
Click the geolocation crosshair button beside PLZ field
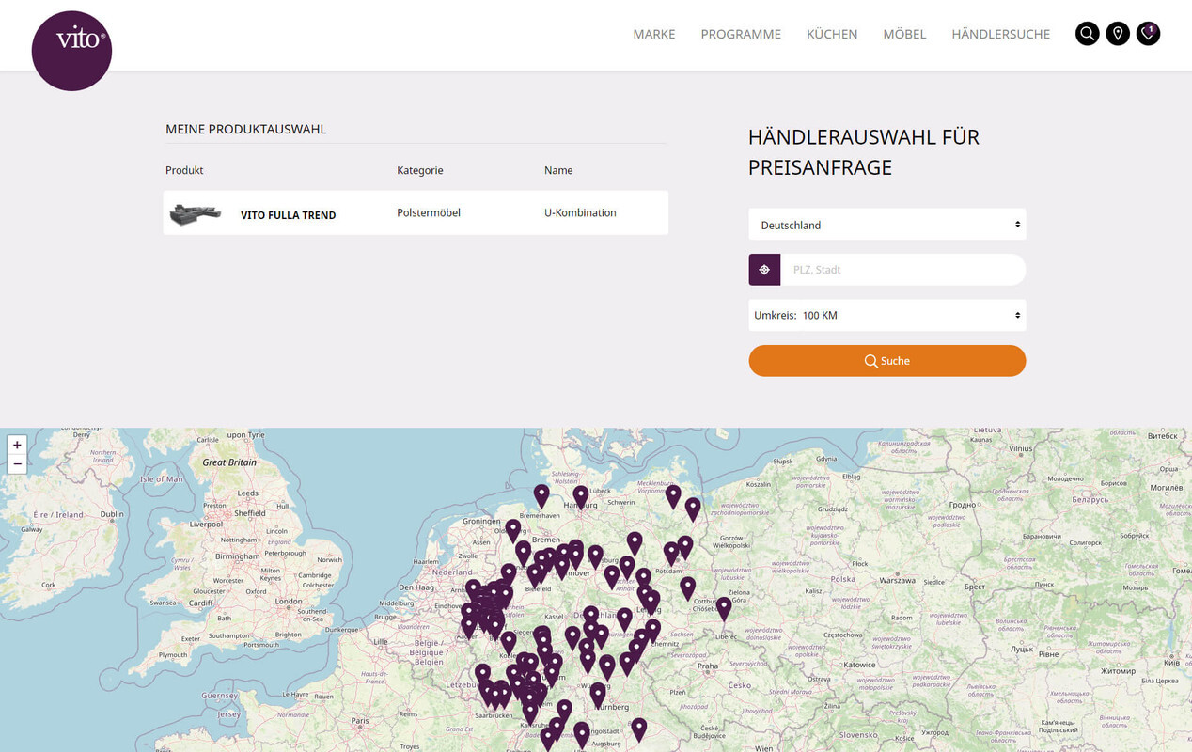764,269
